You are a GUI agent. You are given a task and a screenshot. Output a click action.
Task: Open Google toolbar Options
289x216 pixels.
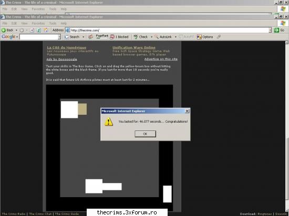click(205, 37)
